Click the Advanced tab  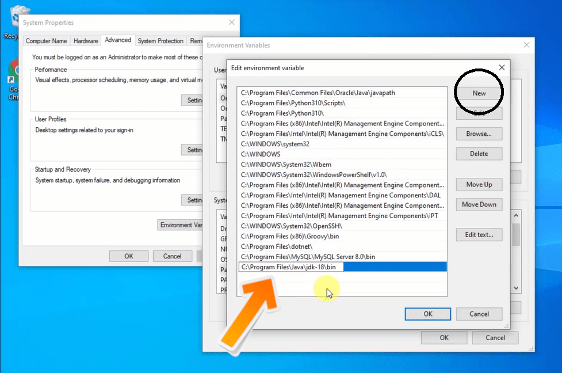pos(117,40)
